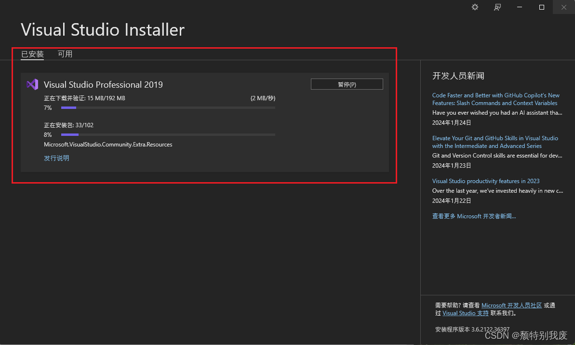Click the 8% install percentage label
575x345 pixels.
tap(48, 135)
